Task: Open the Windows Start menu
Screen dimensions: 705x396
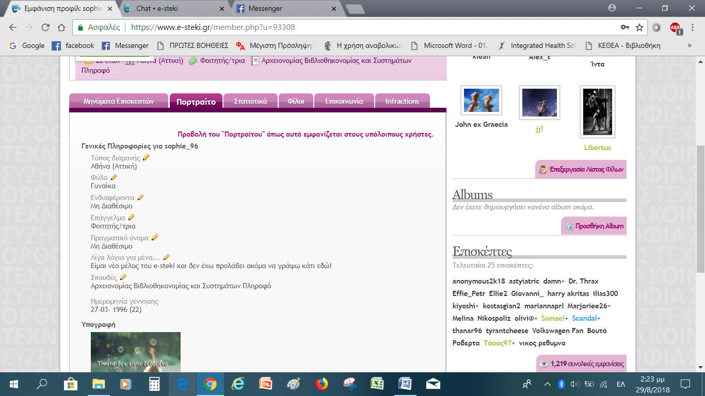Action: 14,384
